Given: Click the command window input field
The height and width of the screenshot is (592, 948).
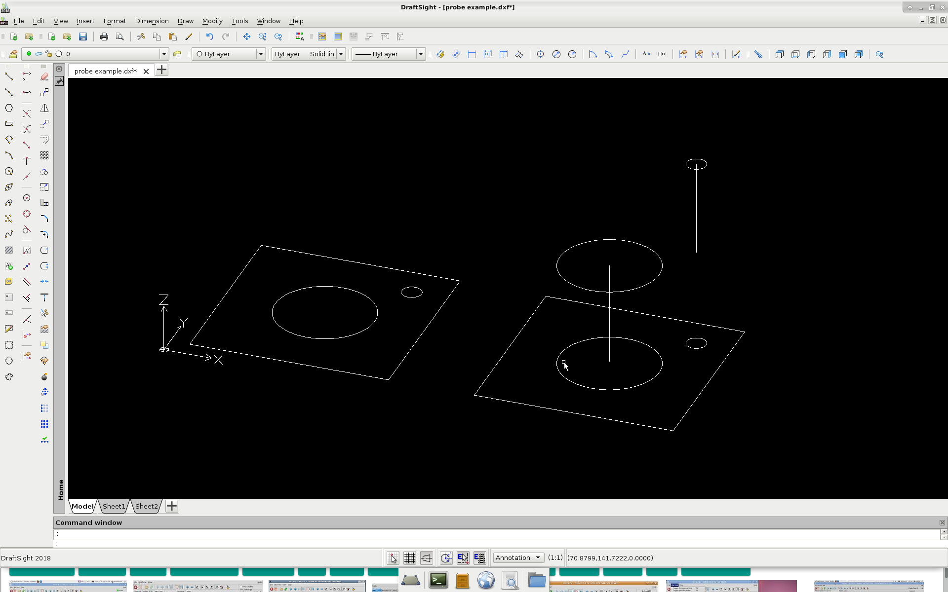Looking at the screenshot, I should coord(496,544).
